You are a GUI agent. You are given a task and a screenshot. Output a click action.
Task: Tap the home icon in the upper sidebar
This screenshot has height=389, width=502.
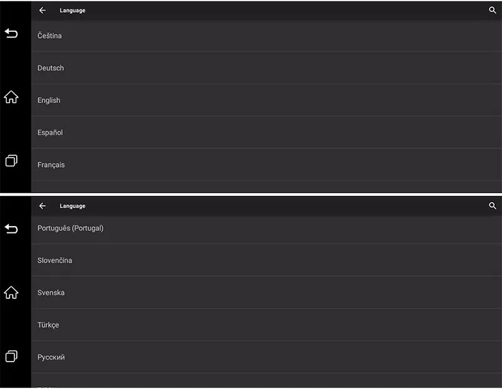[11, 97]
